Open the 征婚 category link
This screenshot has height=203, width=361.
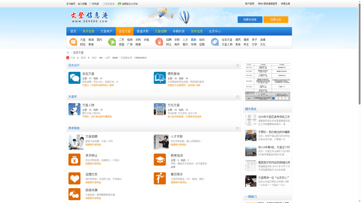(202, 44)
